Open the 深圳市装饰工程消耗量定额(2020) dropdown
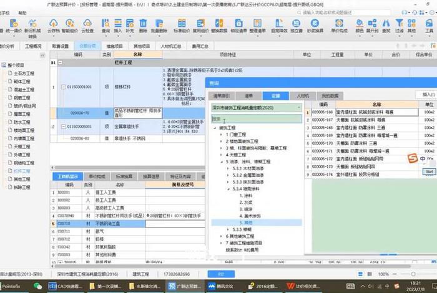 point(257,107)
